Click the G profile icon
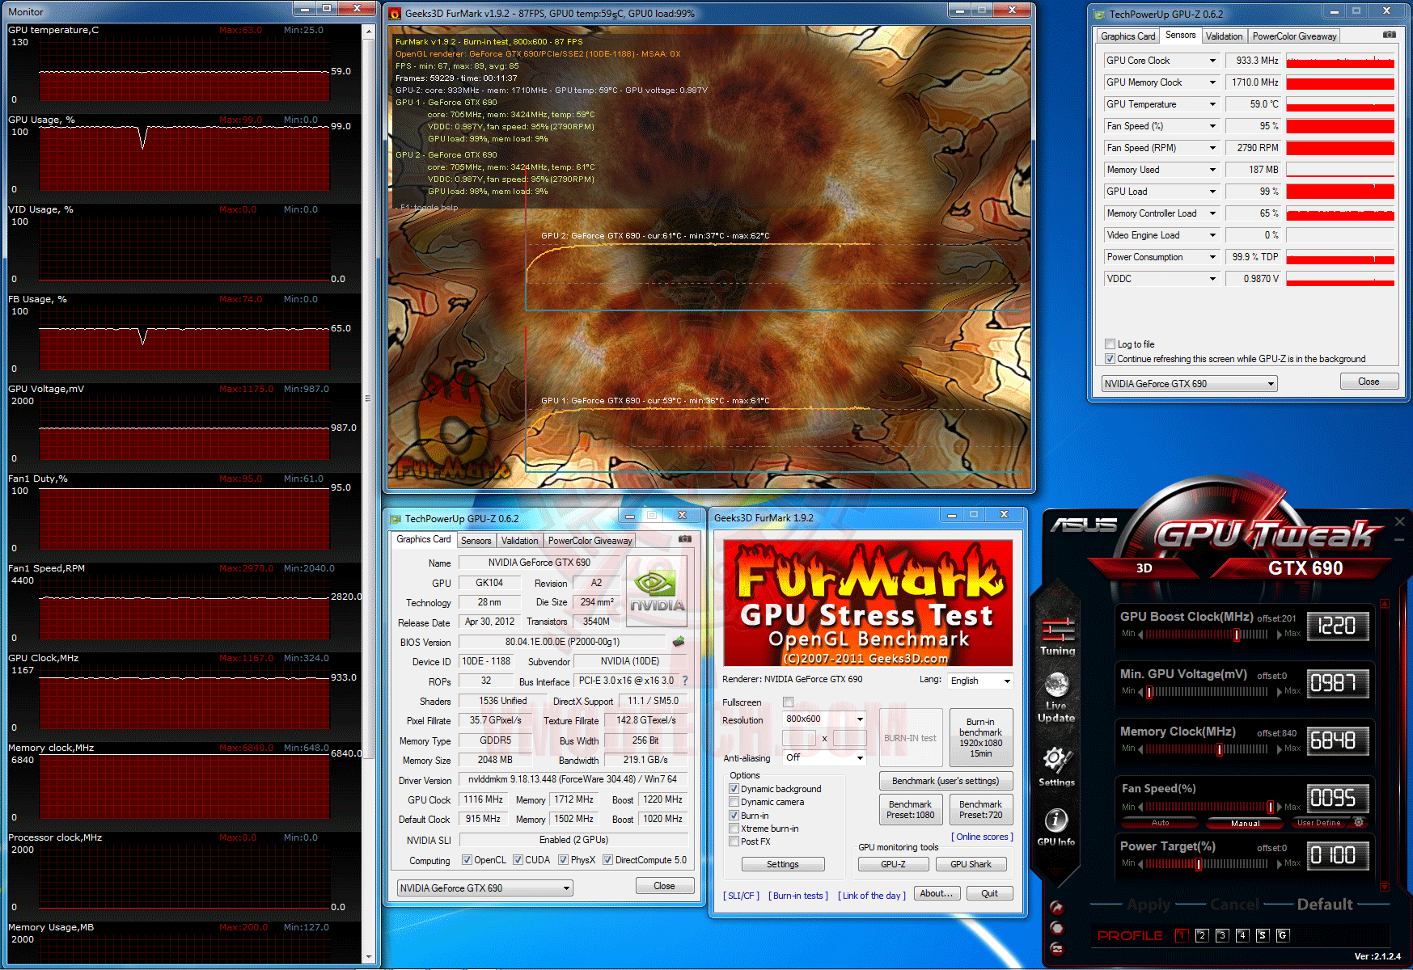This screenshot has height=970, width=1413. [x=1283, y=935]
